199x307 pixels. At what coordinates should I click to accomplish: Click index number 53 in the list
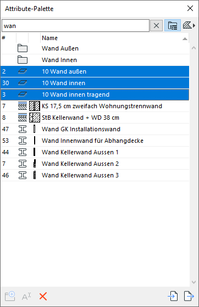pos(5,141)
